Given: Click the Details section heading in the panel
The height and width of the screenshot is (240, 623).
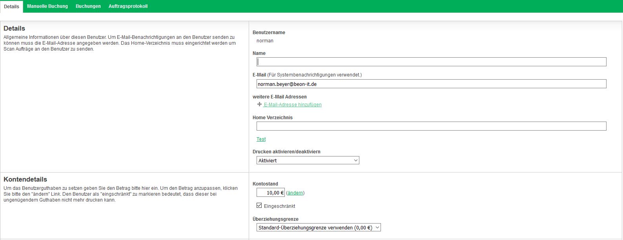Looking at the screenshot, I should click(x=14, y=28).
